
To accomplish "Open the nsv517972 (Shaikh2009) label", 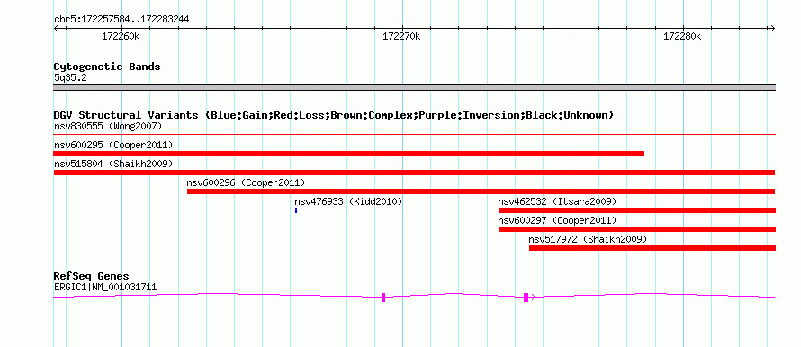I will click(588, 239).
